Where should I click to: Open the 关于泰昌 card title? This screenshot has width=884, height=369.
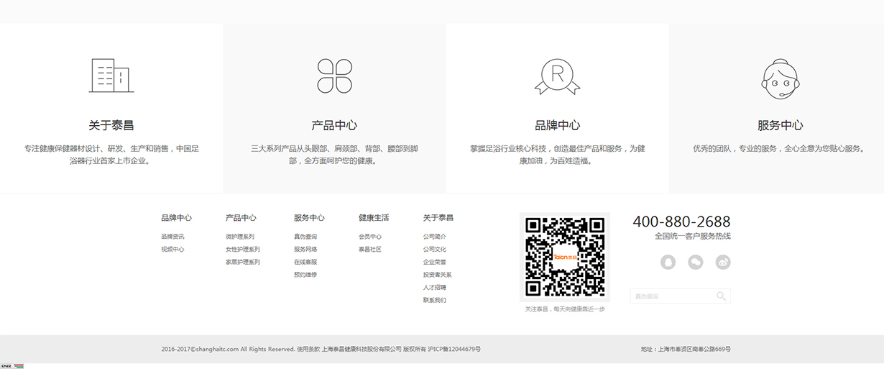(111, 125)
